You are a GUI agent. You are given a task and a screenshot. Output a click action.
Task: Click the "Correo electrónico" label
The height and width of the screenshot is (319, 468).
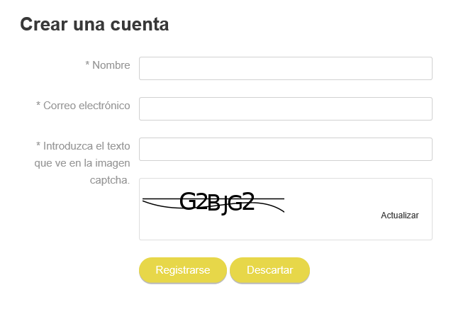pos(87,106)
